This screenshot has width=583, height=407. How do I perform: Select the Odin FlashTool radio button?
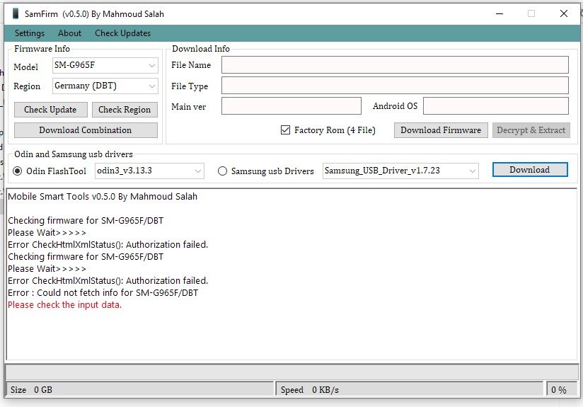(x=17, y=171)
